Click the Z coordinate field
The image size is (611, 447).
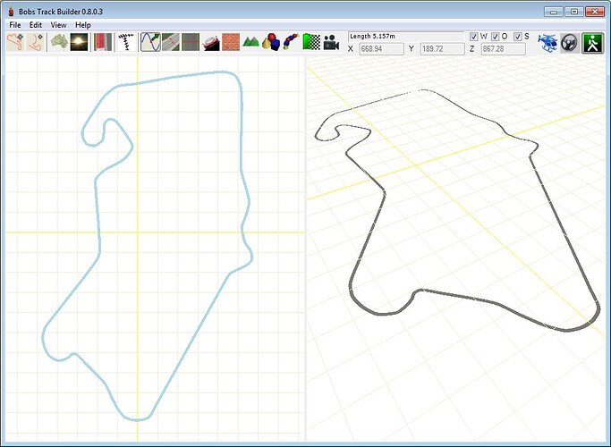[x=503, y=49]
